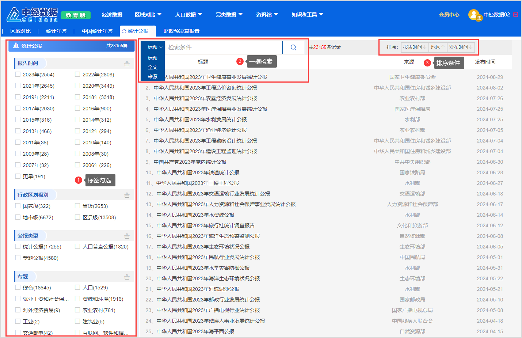Expand the 区域对比 dropdown in top navigation

coord(148,15)
